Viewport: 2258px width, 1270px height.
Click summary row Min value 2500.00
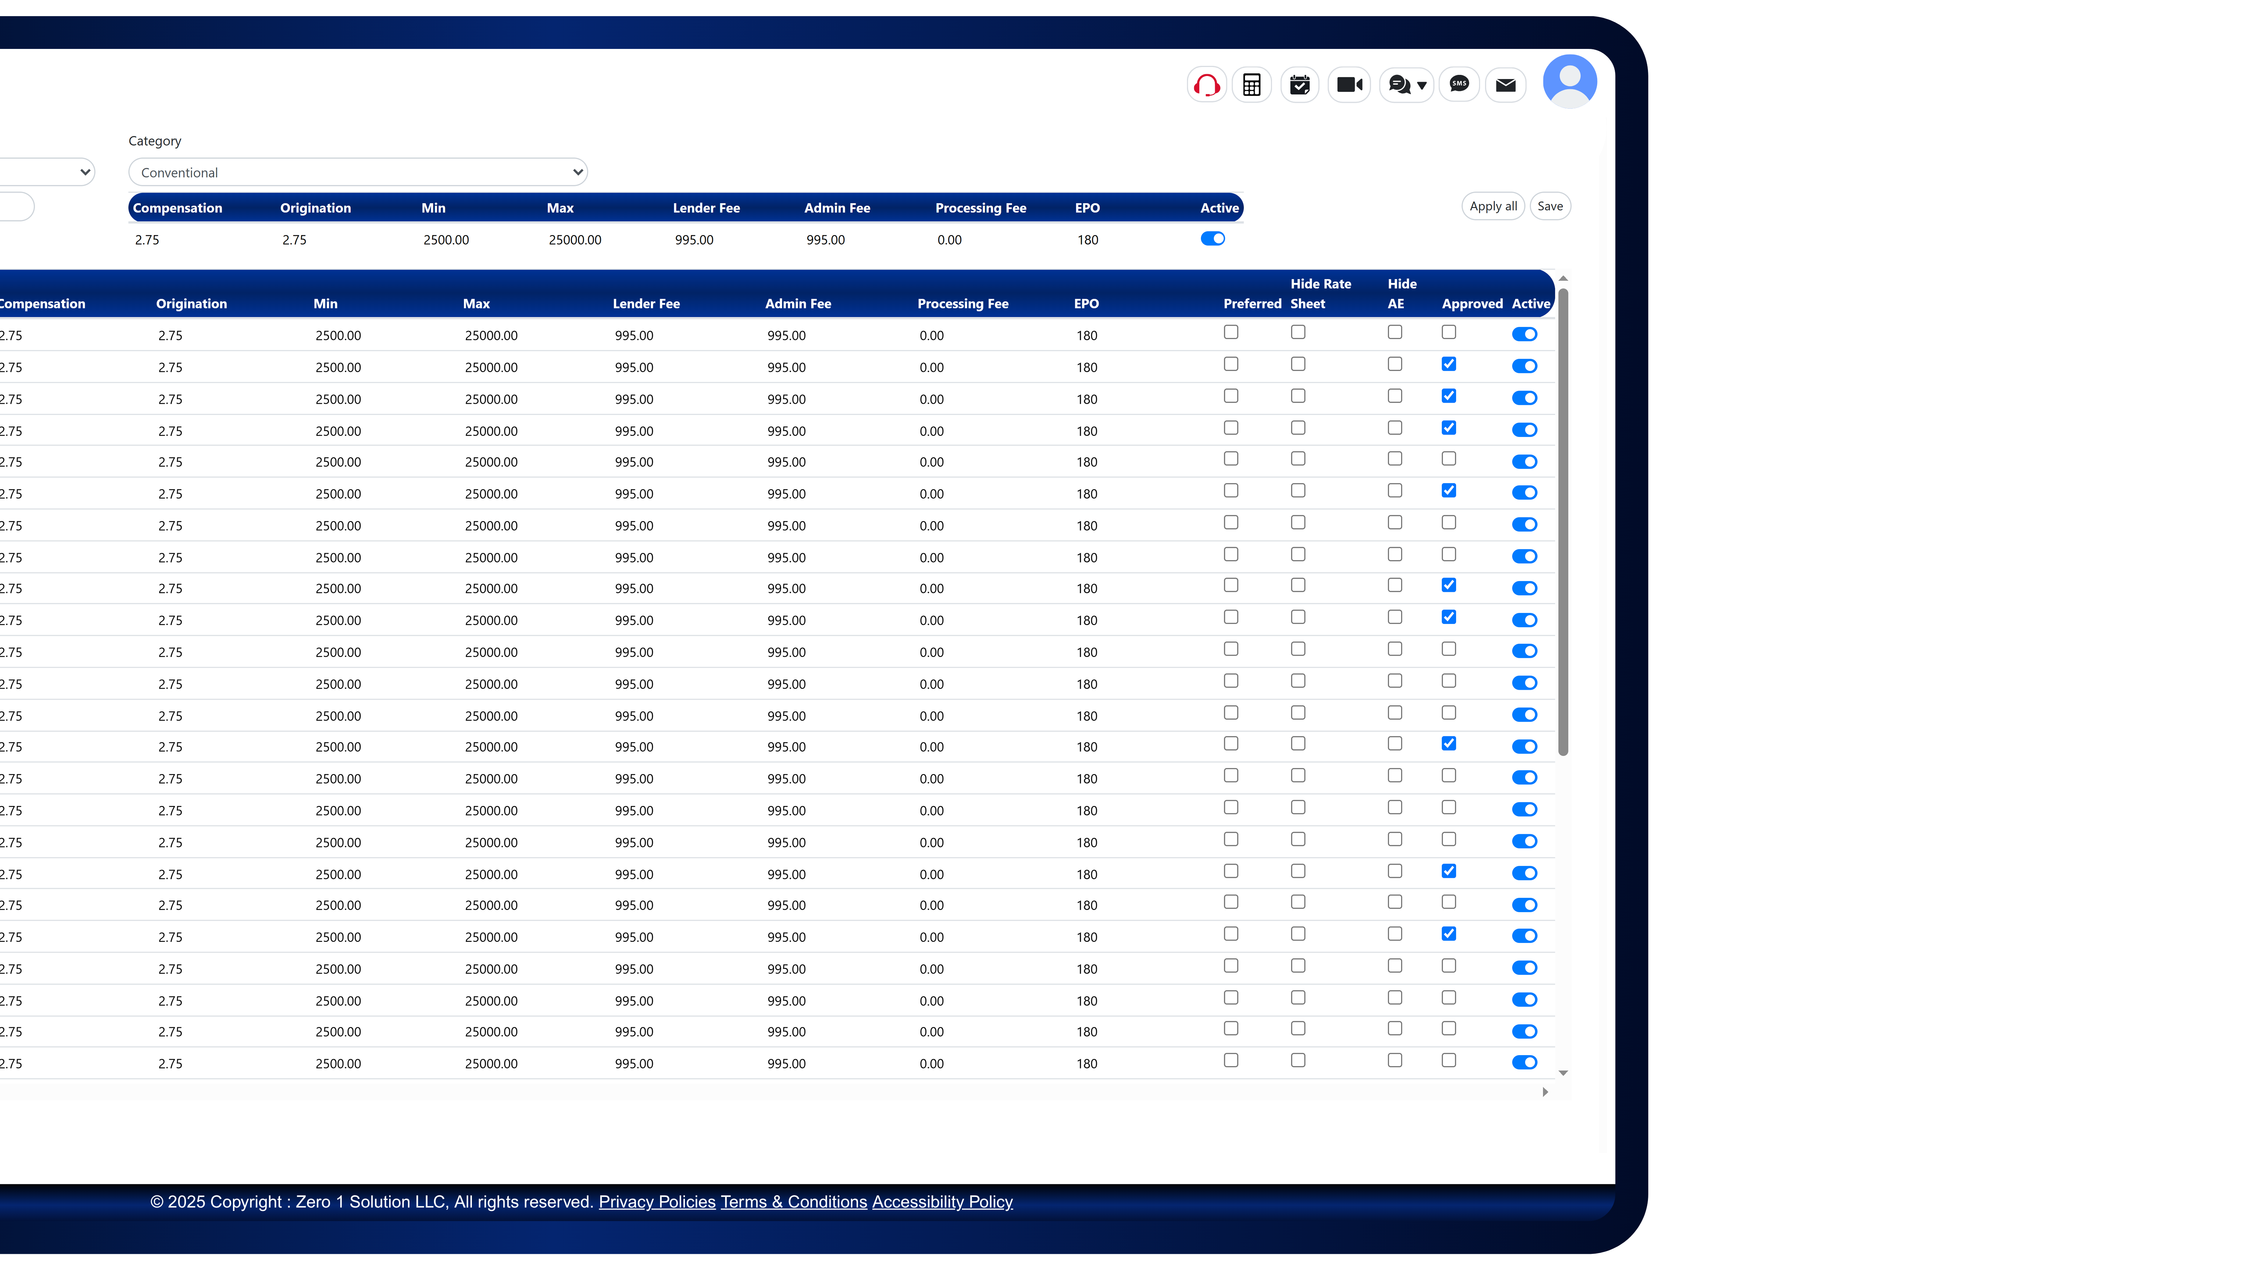tap(446, 240)
